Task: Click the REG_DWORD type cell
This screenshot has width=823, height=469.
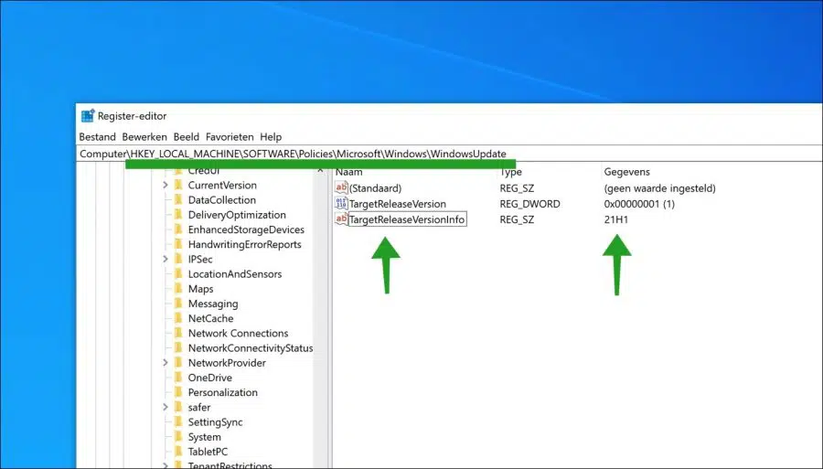Action: click(x=529, y=204)
